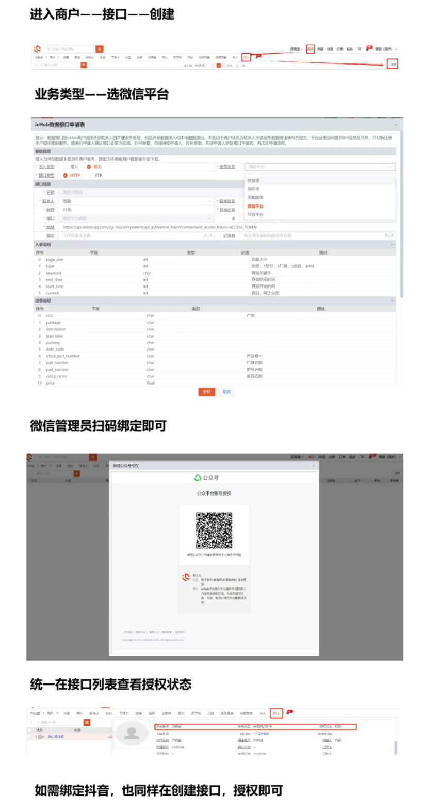The width and height of the screenshot is (439, 811).
Task: Click the 取消 button
Action: click(x=226, y=392)
